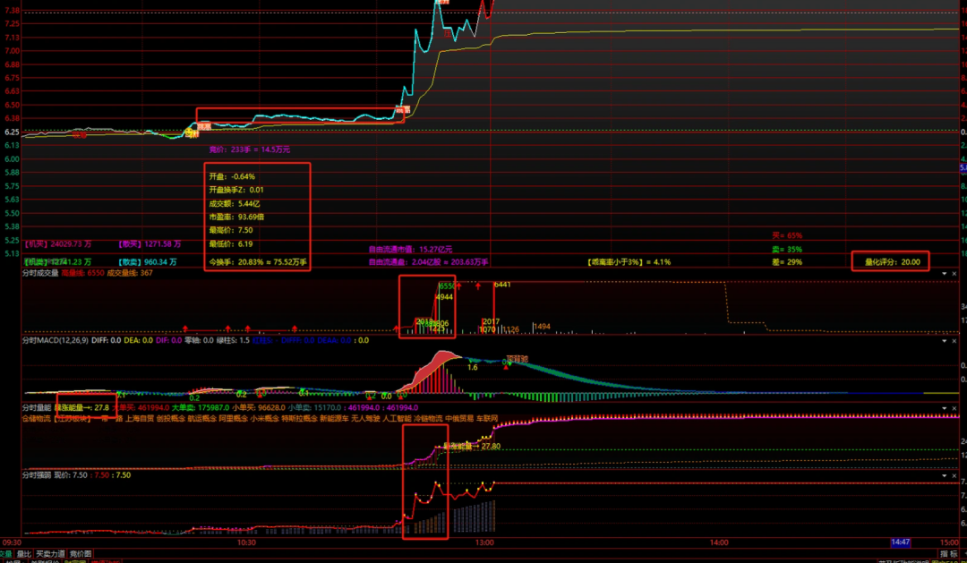Click the 最高价: 7.50 line
The image size is (967, 563).
[x=231, y=230]
